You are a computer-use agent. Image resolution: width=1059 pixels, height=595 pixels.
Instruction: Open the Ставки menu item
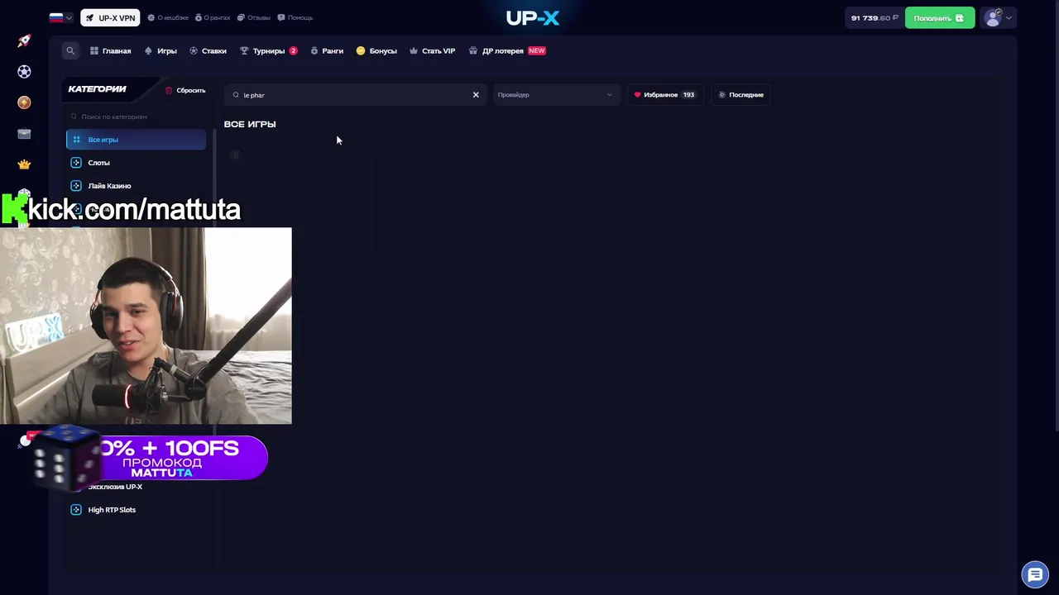coord(208,51)
